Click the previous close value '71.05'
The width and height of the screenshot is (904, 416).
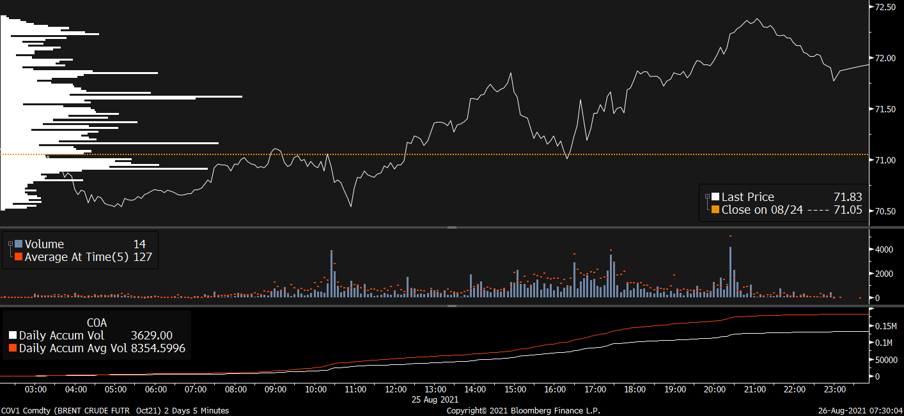coord(848,210)
